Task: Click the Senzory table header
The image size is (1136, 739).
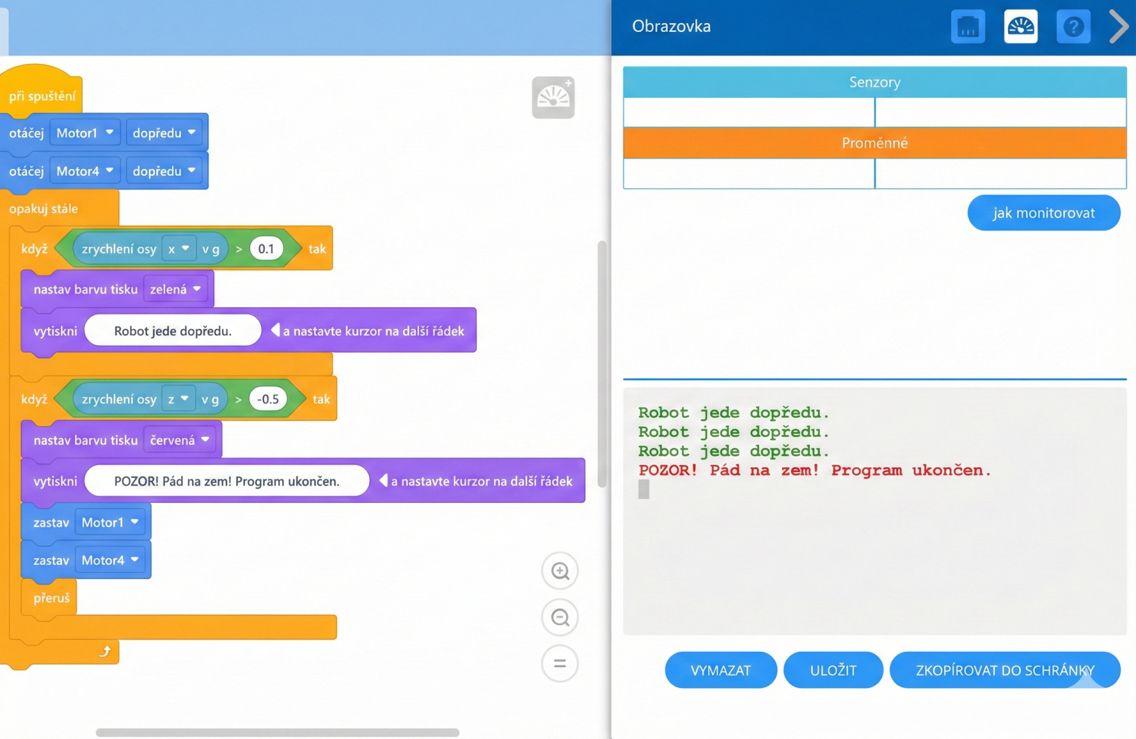Action: pos(874,82)
